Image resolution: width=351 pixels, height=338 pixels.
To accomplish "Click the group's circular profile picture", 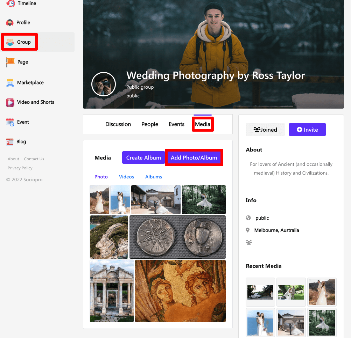I will pyautogui.click(x=104, y=84).
